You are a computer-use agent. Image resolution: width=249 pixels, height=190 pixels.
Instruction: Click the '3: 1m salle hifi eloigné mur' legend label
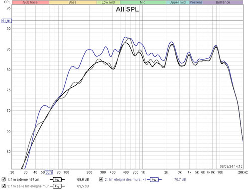pyautogui.click(x=28, y=186)
